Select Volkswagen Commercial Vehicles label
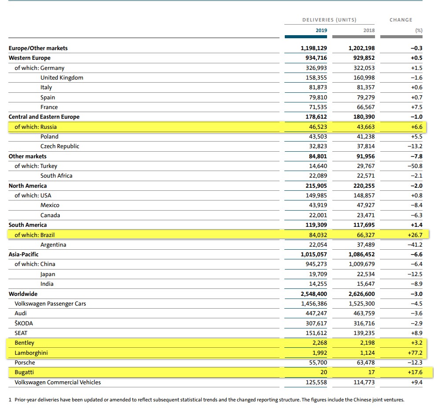Screen dimensions: 434x408 (x=58, y=382)
